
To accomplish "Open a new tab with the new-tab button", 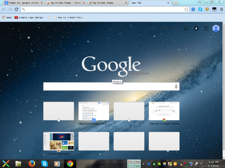I will 175,3.
